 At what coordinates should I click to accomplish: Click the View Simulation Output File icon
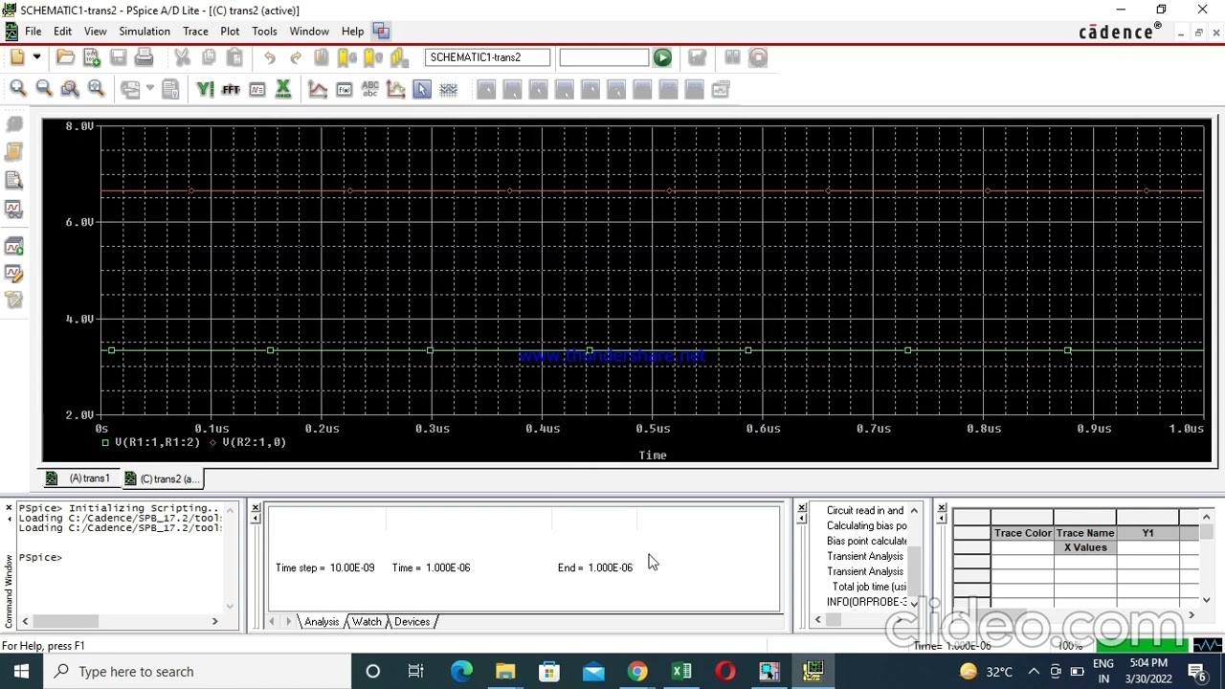click(x=13, y=180)
